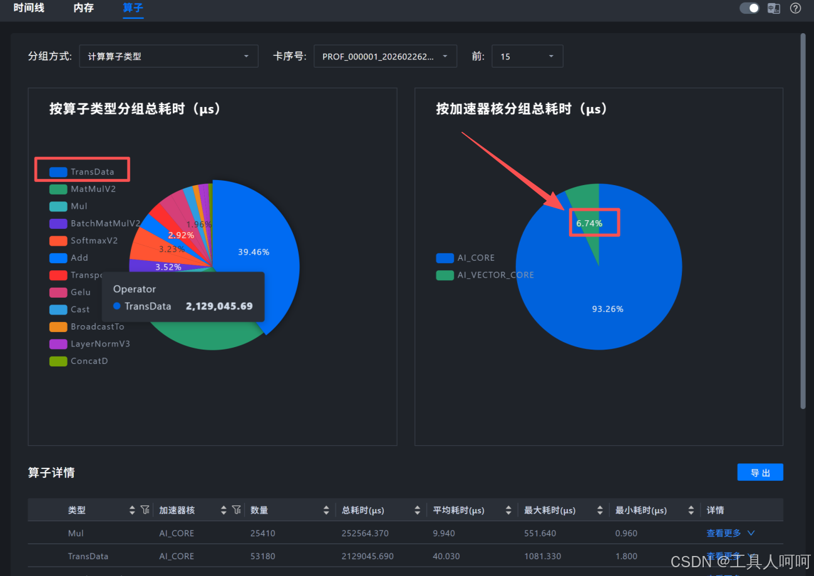Click the 按加速器核分组总耗时 chart title
This screenshot has width=814, height=576.
tap(522, 109)
